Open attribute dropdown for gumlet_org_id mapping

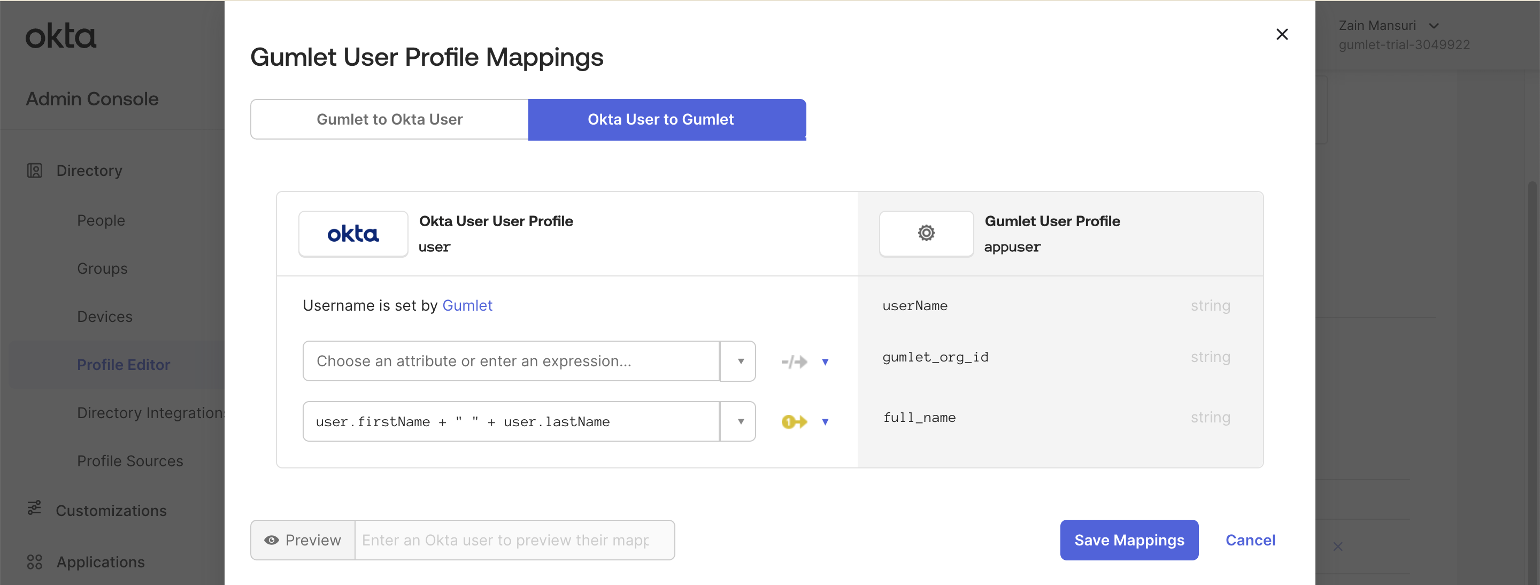pyautogui.click(x=738, y=361)
